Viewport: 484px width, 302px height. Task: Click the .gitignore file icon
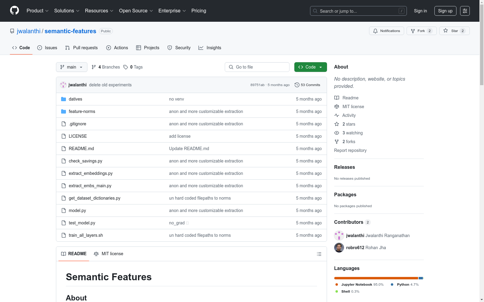(x=64, y=124)
